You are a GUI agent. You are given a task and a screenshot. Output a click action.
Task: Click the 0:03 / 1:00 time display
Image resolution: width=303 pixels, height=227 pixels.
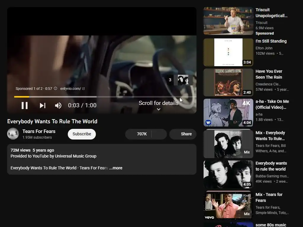point(82,106)
